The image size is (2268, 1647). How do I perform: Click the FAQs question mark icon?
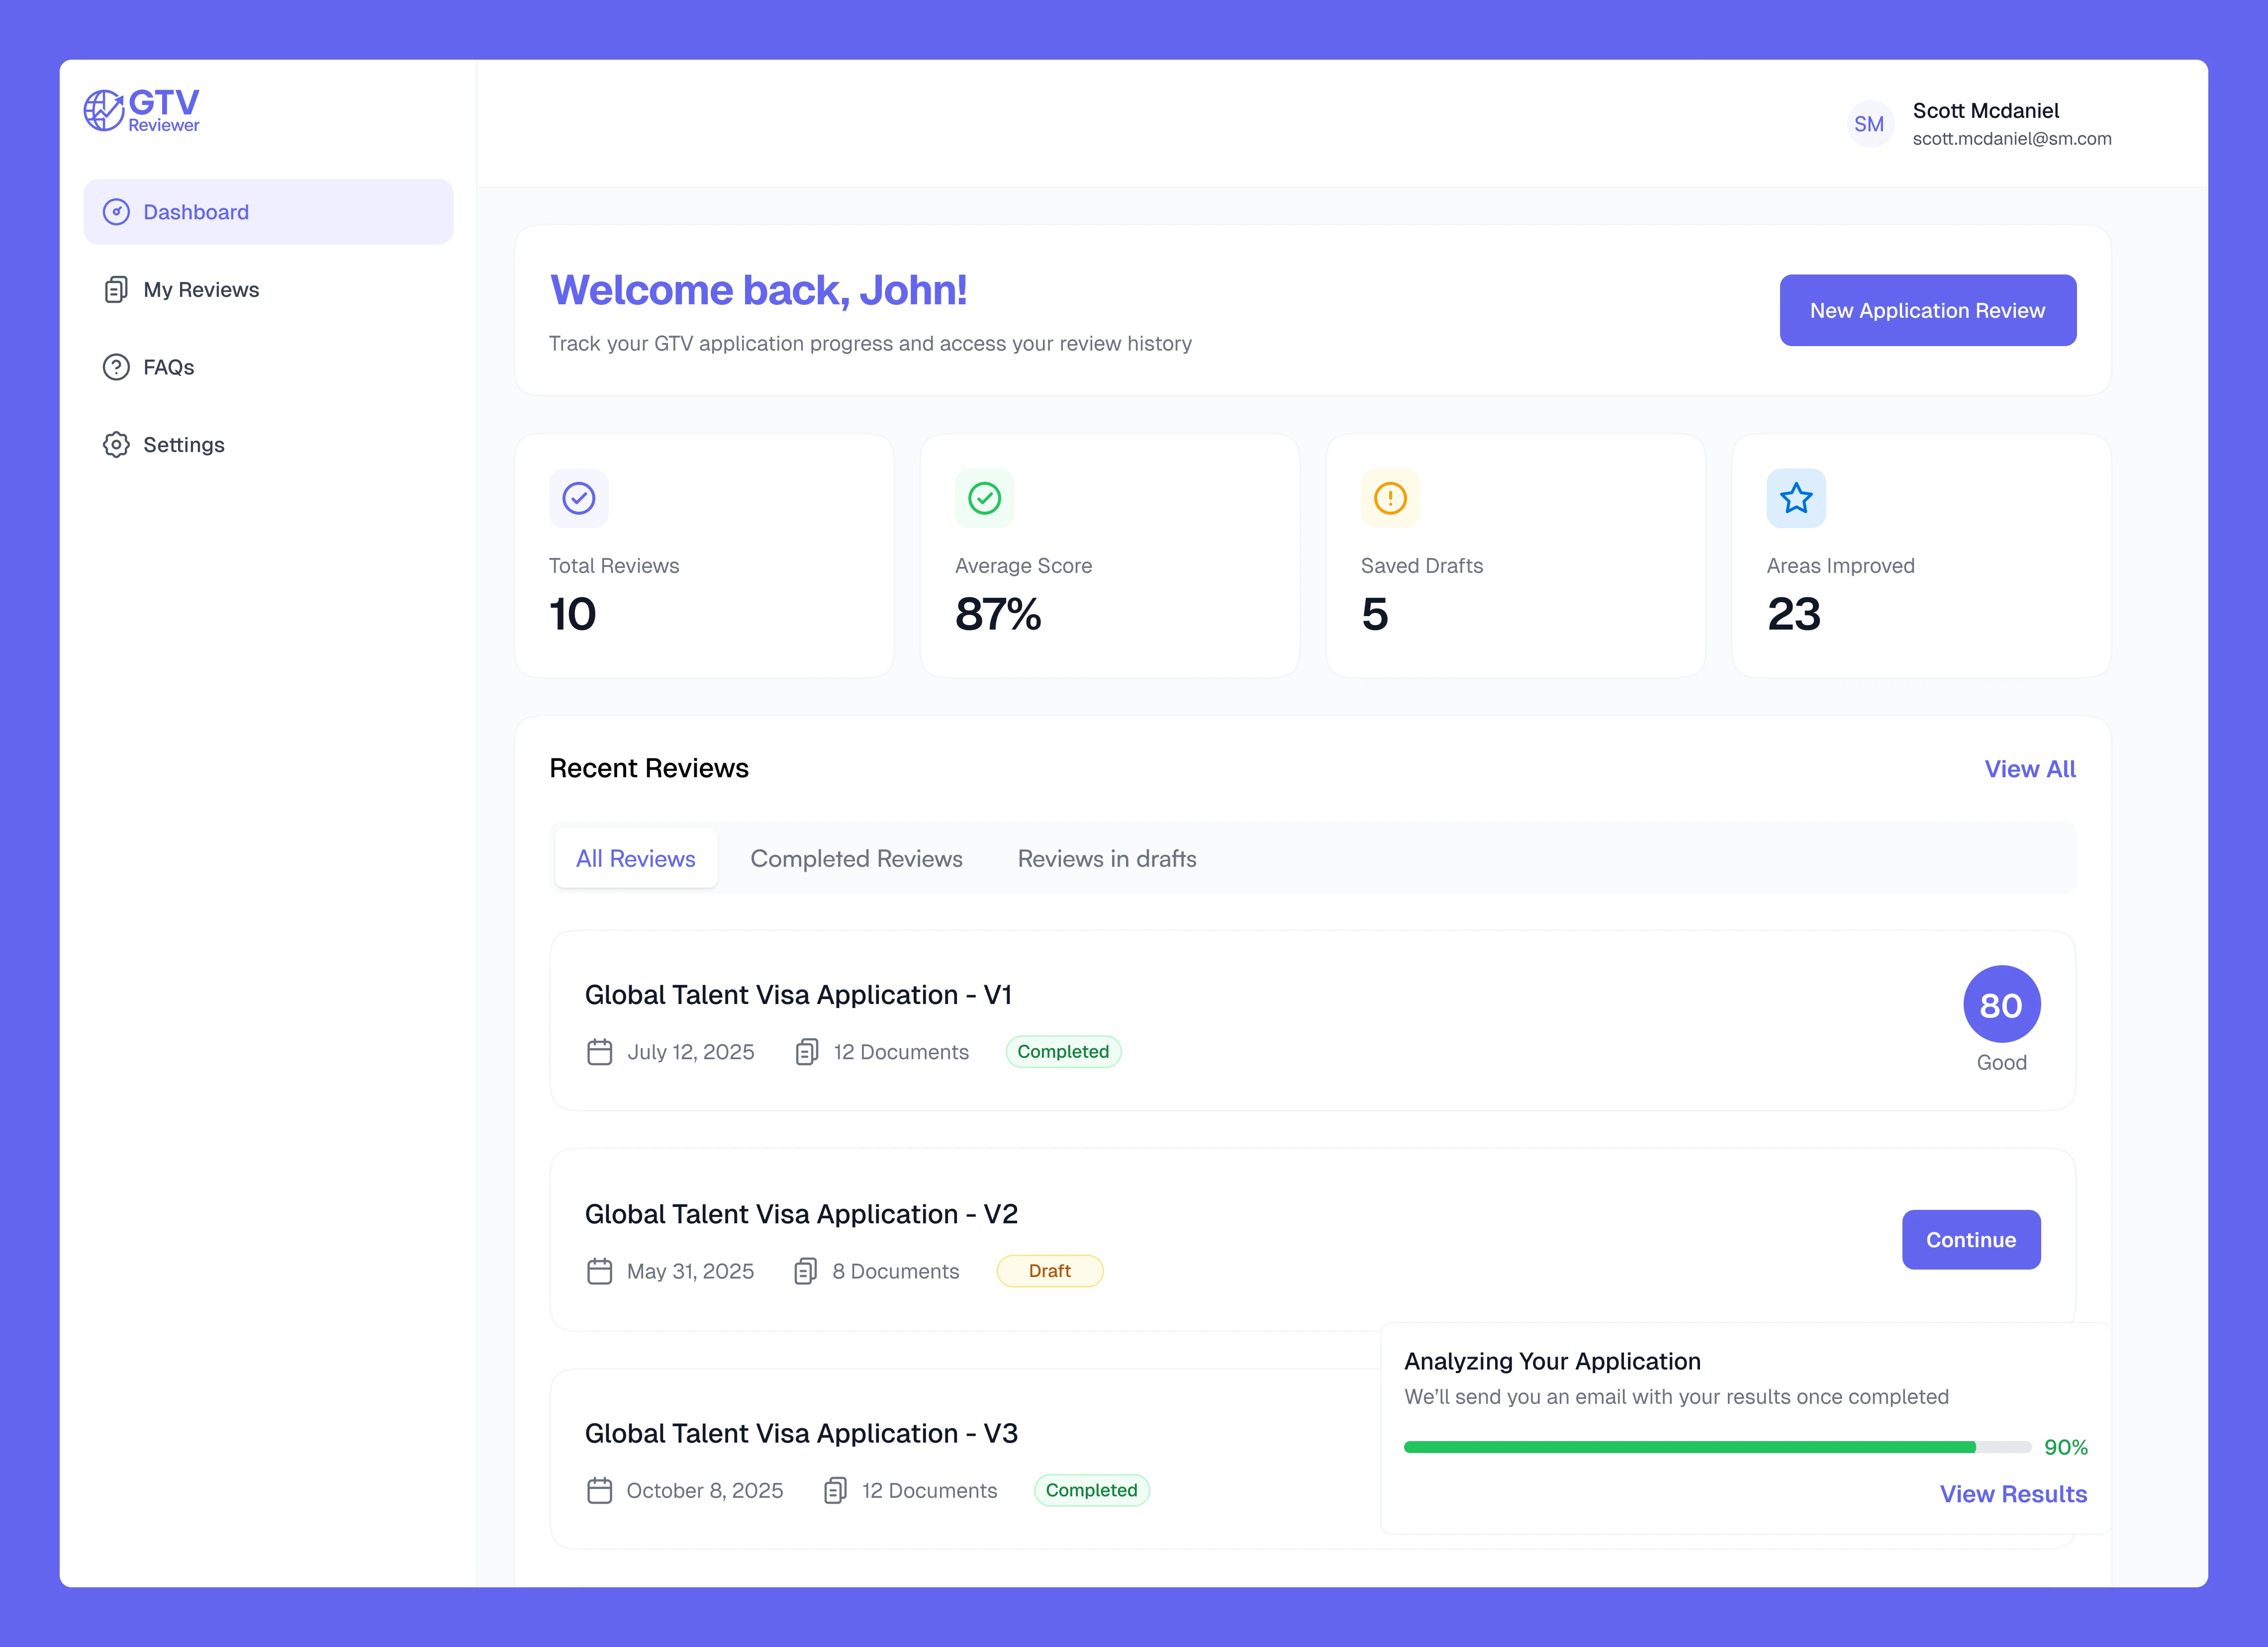tap(116, 367)
